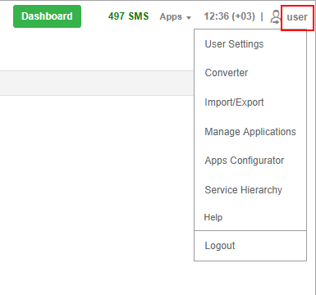Open the 497 SMS balance link
The height and width of the screenshot is (295, 316).
point(128,16)
